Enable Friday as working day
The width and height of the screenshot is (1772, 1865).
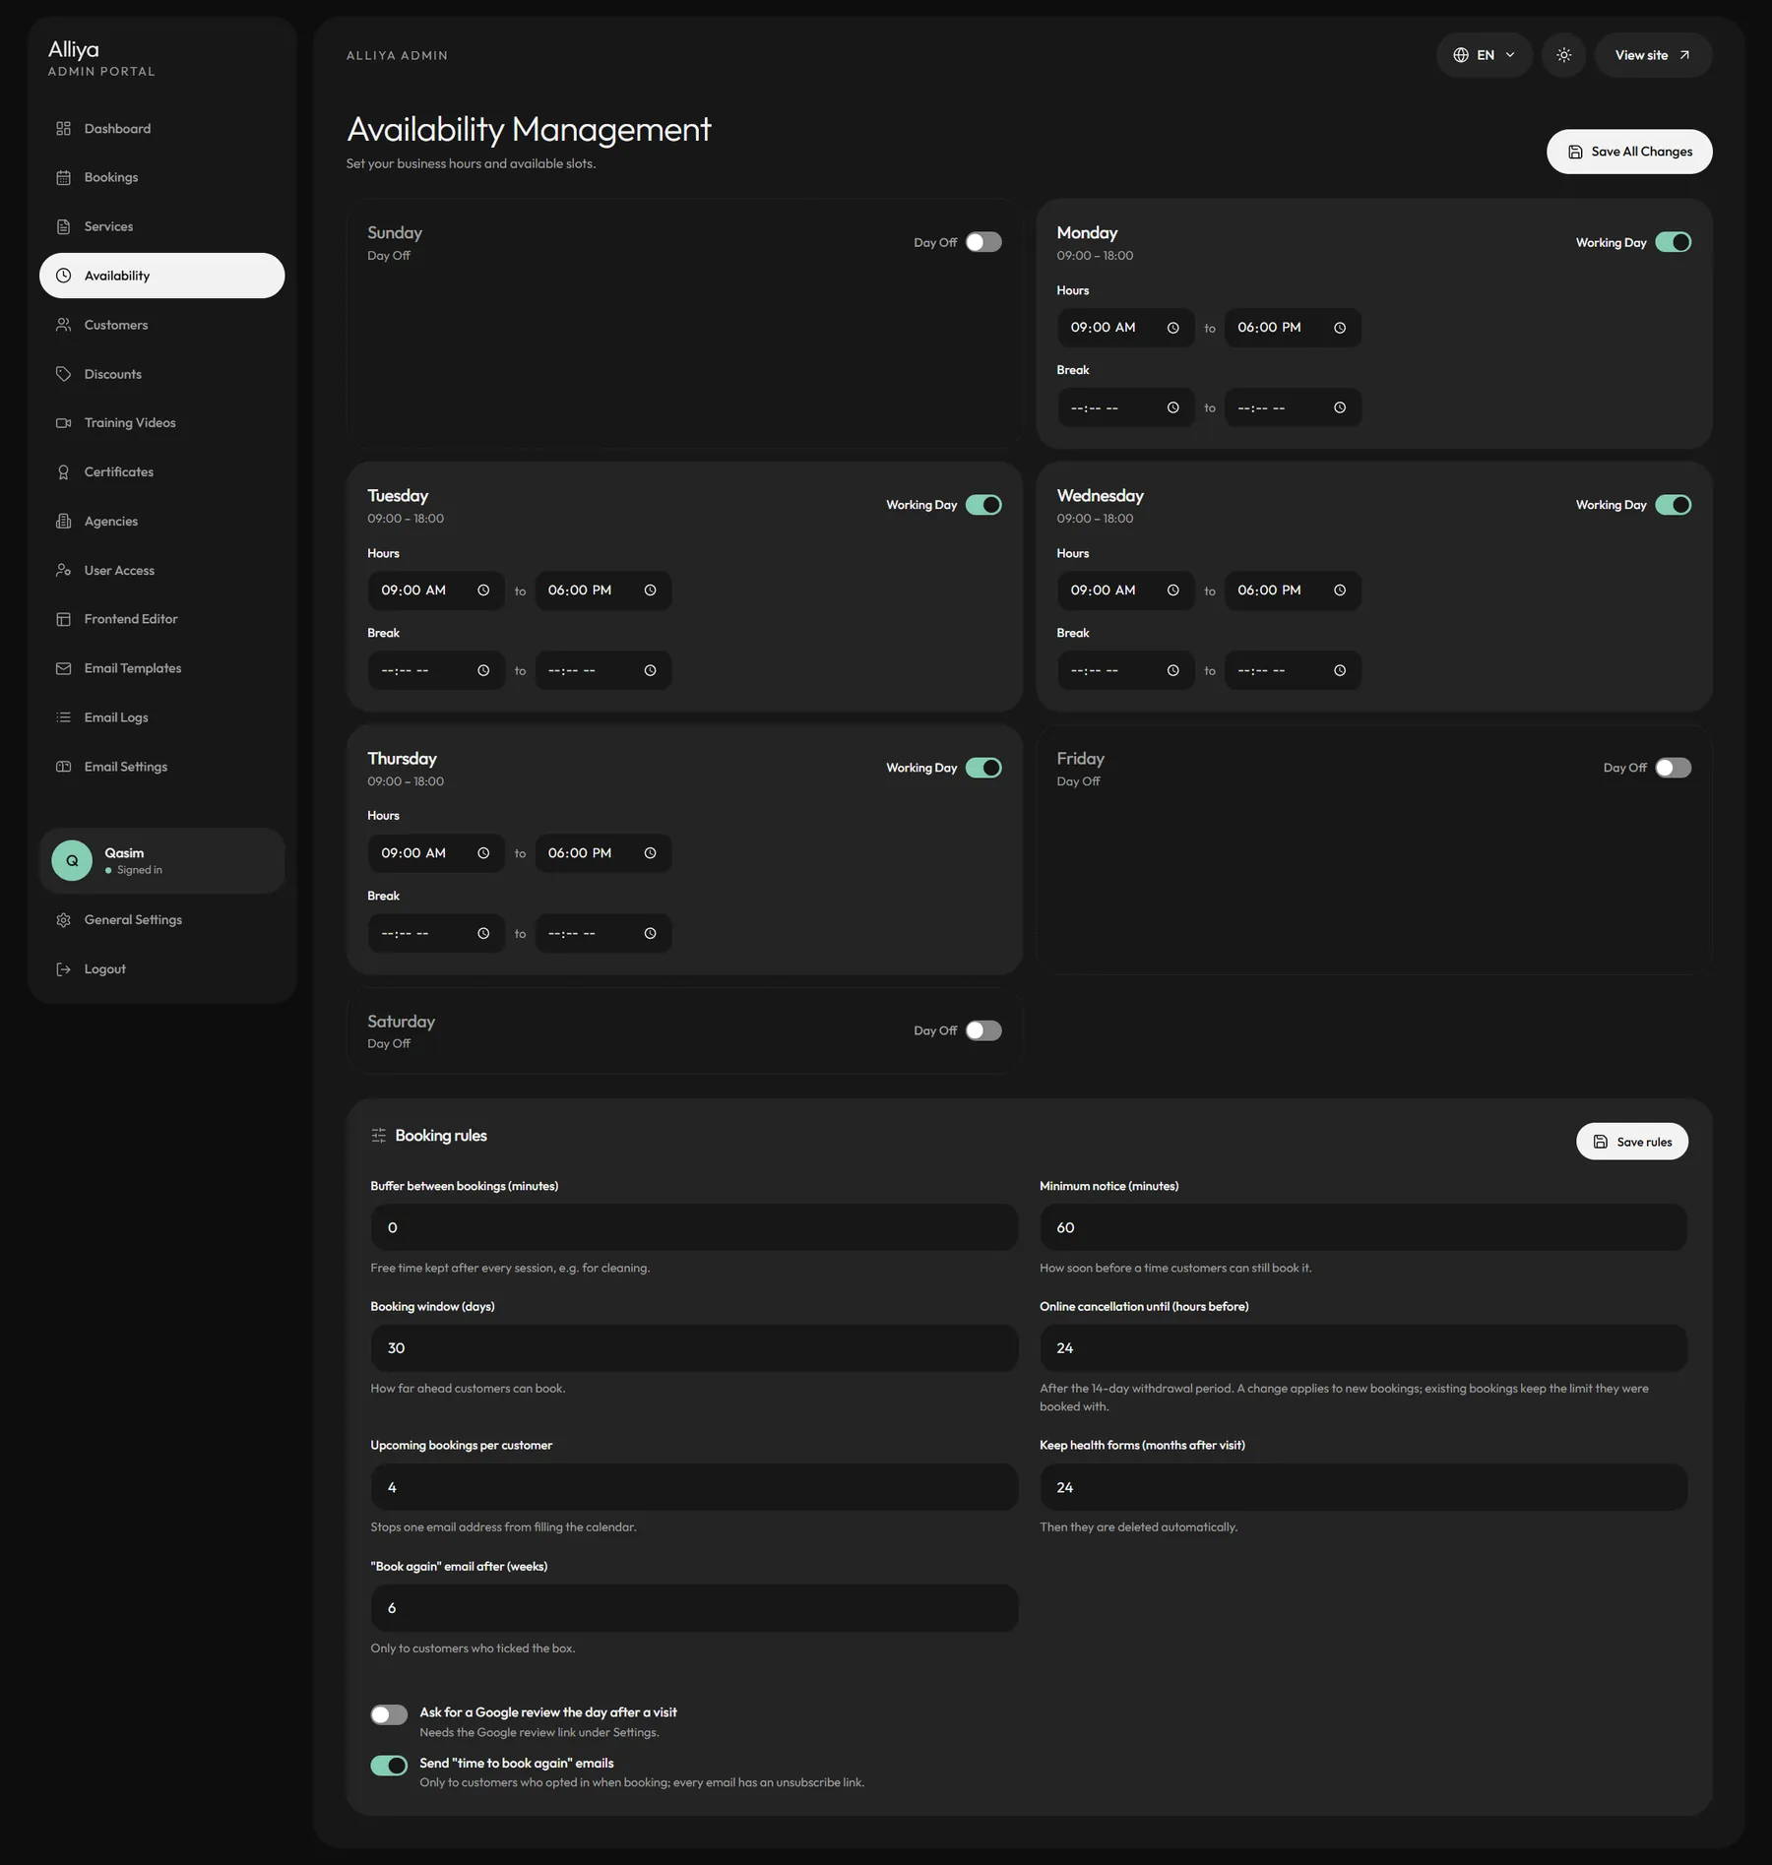[x=1673, y=768]
